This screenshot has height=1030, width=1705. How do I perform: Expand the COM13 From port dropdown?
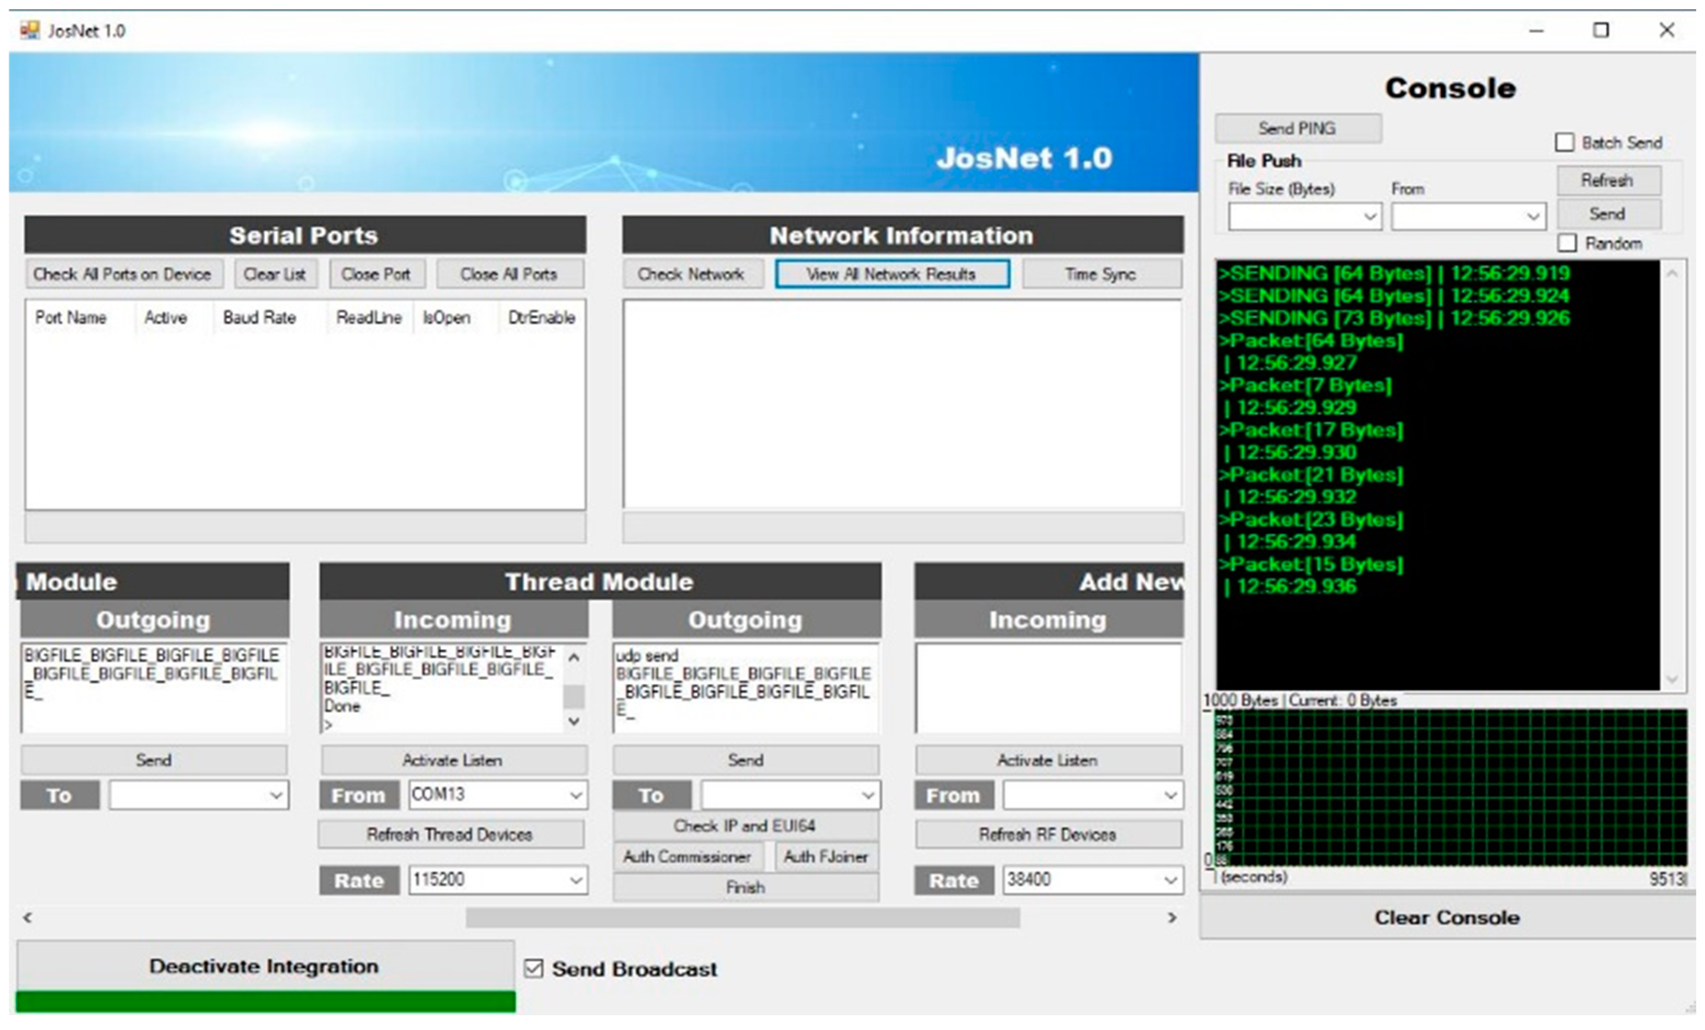click(575, 795)
